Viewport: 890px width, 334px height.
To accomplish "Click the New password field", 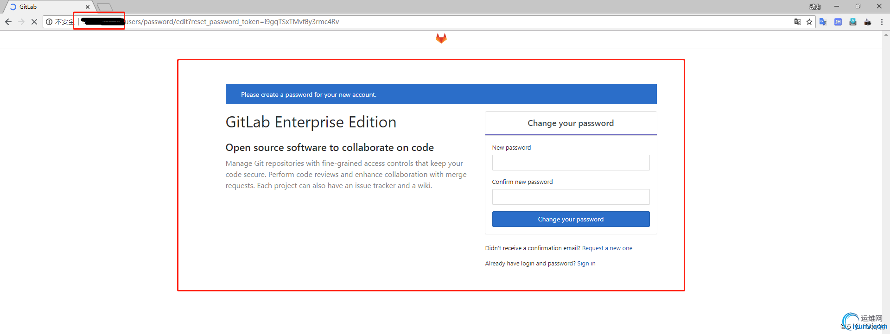I will point(571,163).
